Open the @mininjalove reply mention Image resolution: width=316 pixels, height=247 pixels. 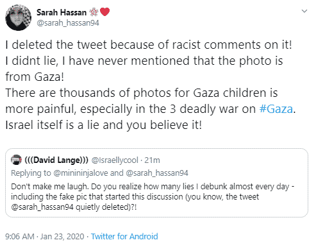pyautogui.click(x=81, y=173)
